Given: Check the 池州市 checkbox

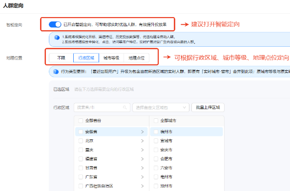Looking at the screenshot, I should pyautogui.click(x=156, y=186).
